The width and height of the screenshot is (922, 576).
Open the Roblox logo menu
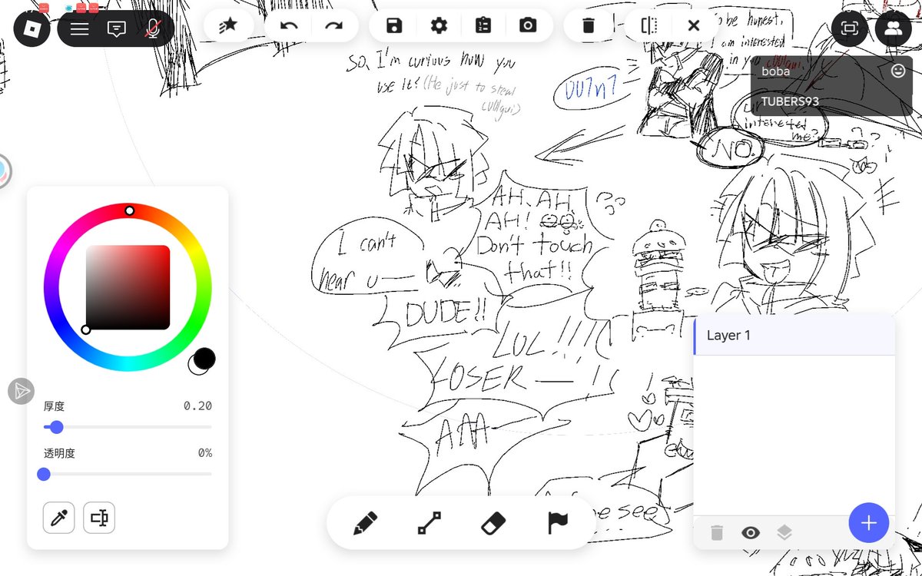pos(32,29)
